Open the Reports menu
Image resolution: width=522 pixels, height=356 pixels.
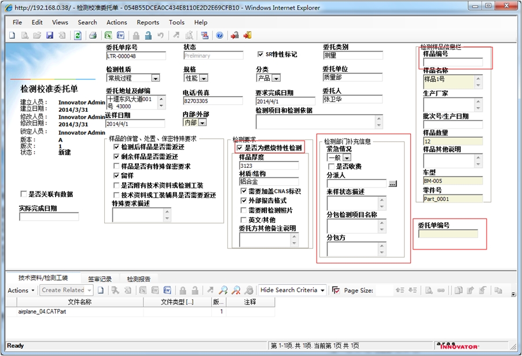(x=148, y=23)
